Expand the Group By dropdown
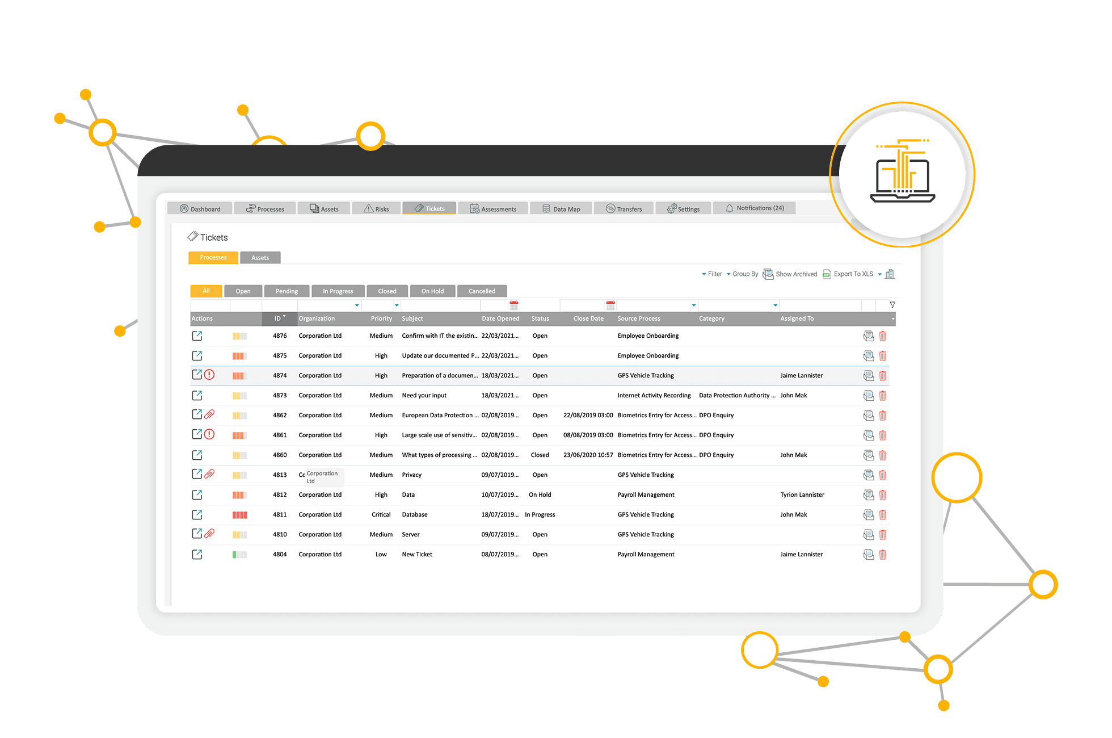This screenshot has width=1112, height=738. point(742,274)
